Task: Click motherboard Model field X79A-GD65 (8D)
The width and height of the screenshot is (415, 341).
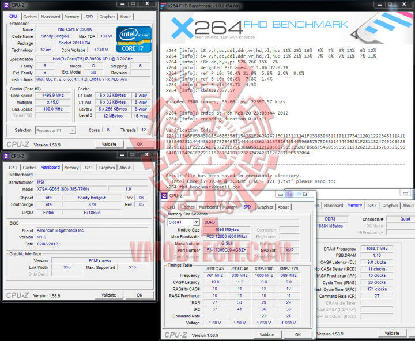Action: (x=71, y=189)
